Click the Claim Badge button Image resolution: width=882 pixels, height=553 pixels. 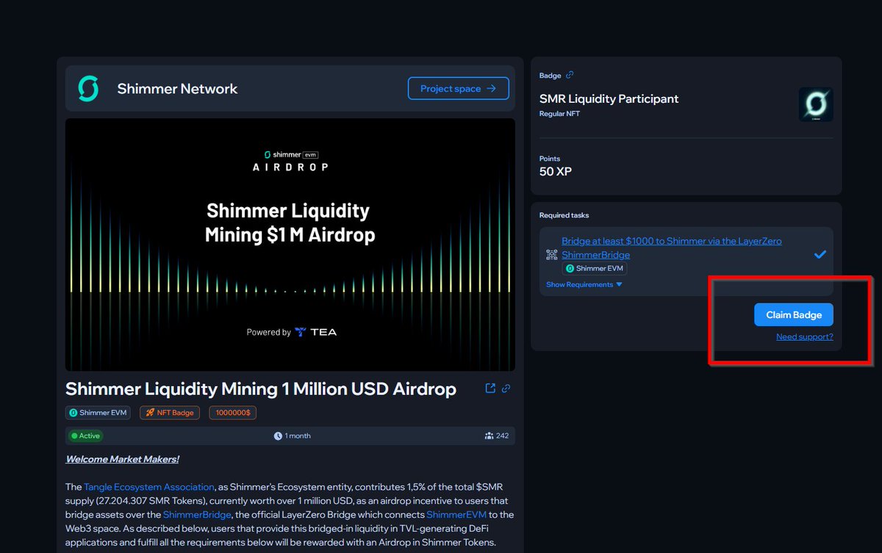click(794, 314)
